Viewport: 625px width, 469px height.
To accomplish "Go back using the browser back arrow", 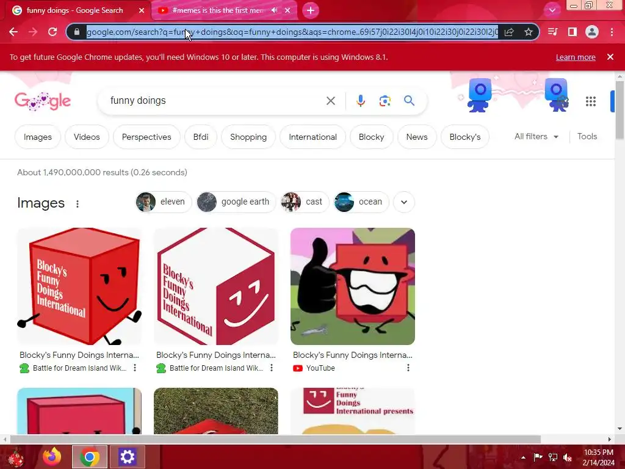I will tap(13, 32).
